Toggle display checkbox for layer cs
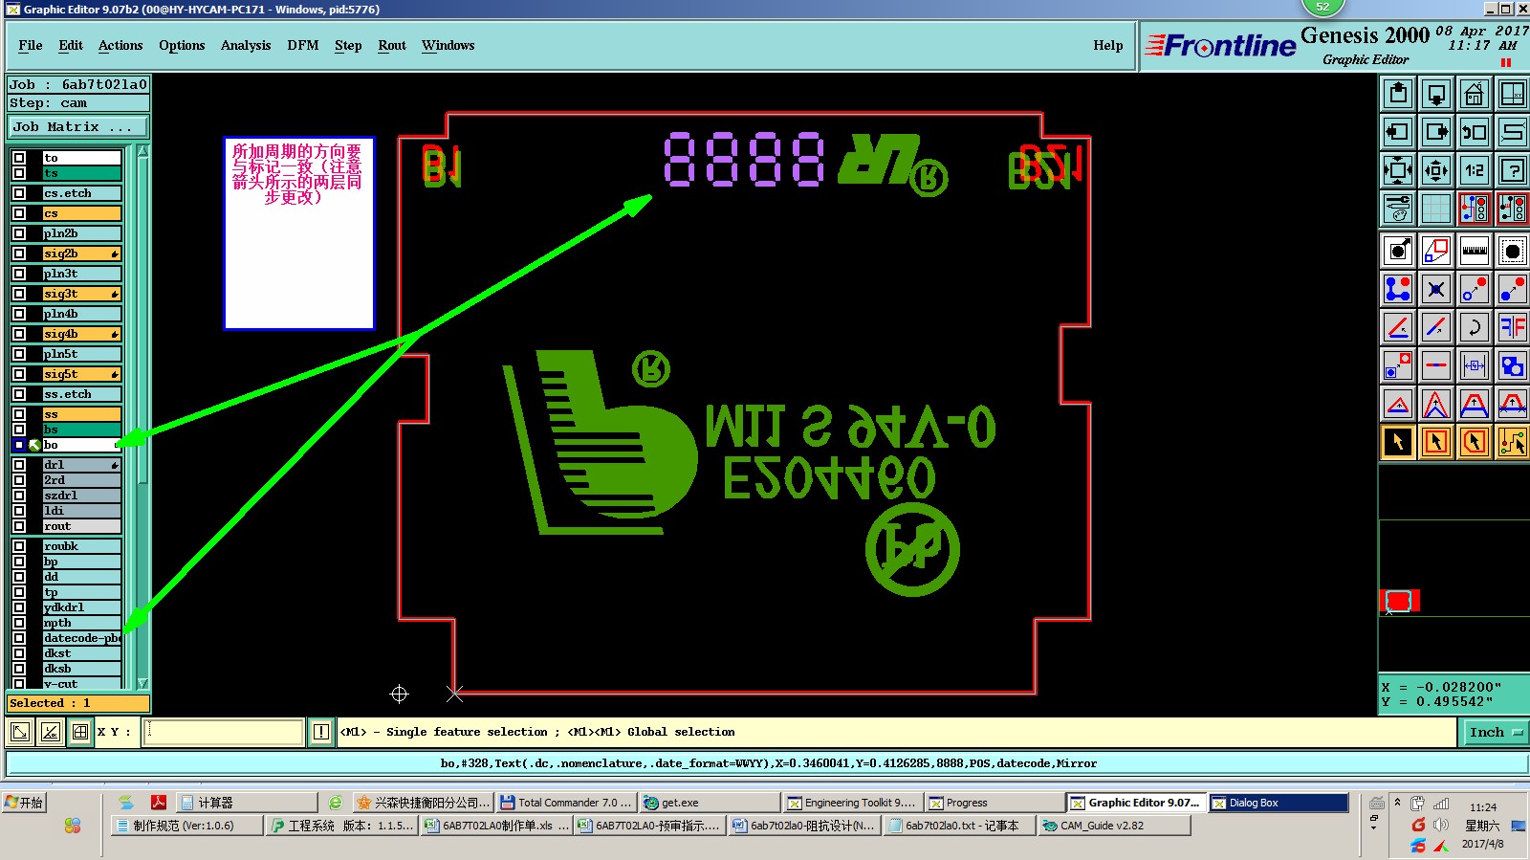The image size is (1530, 860). tap(19, 213)
